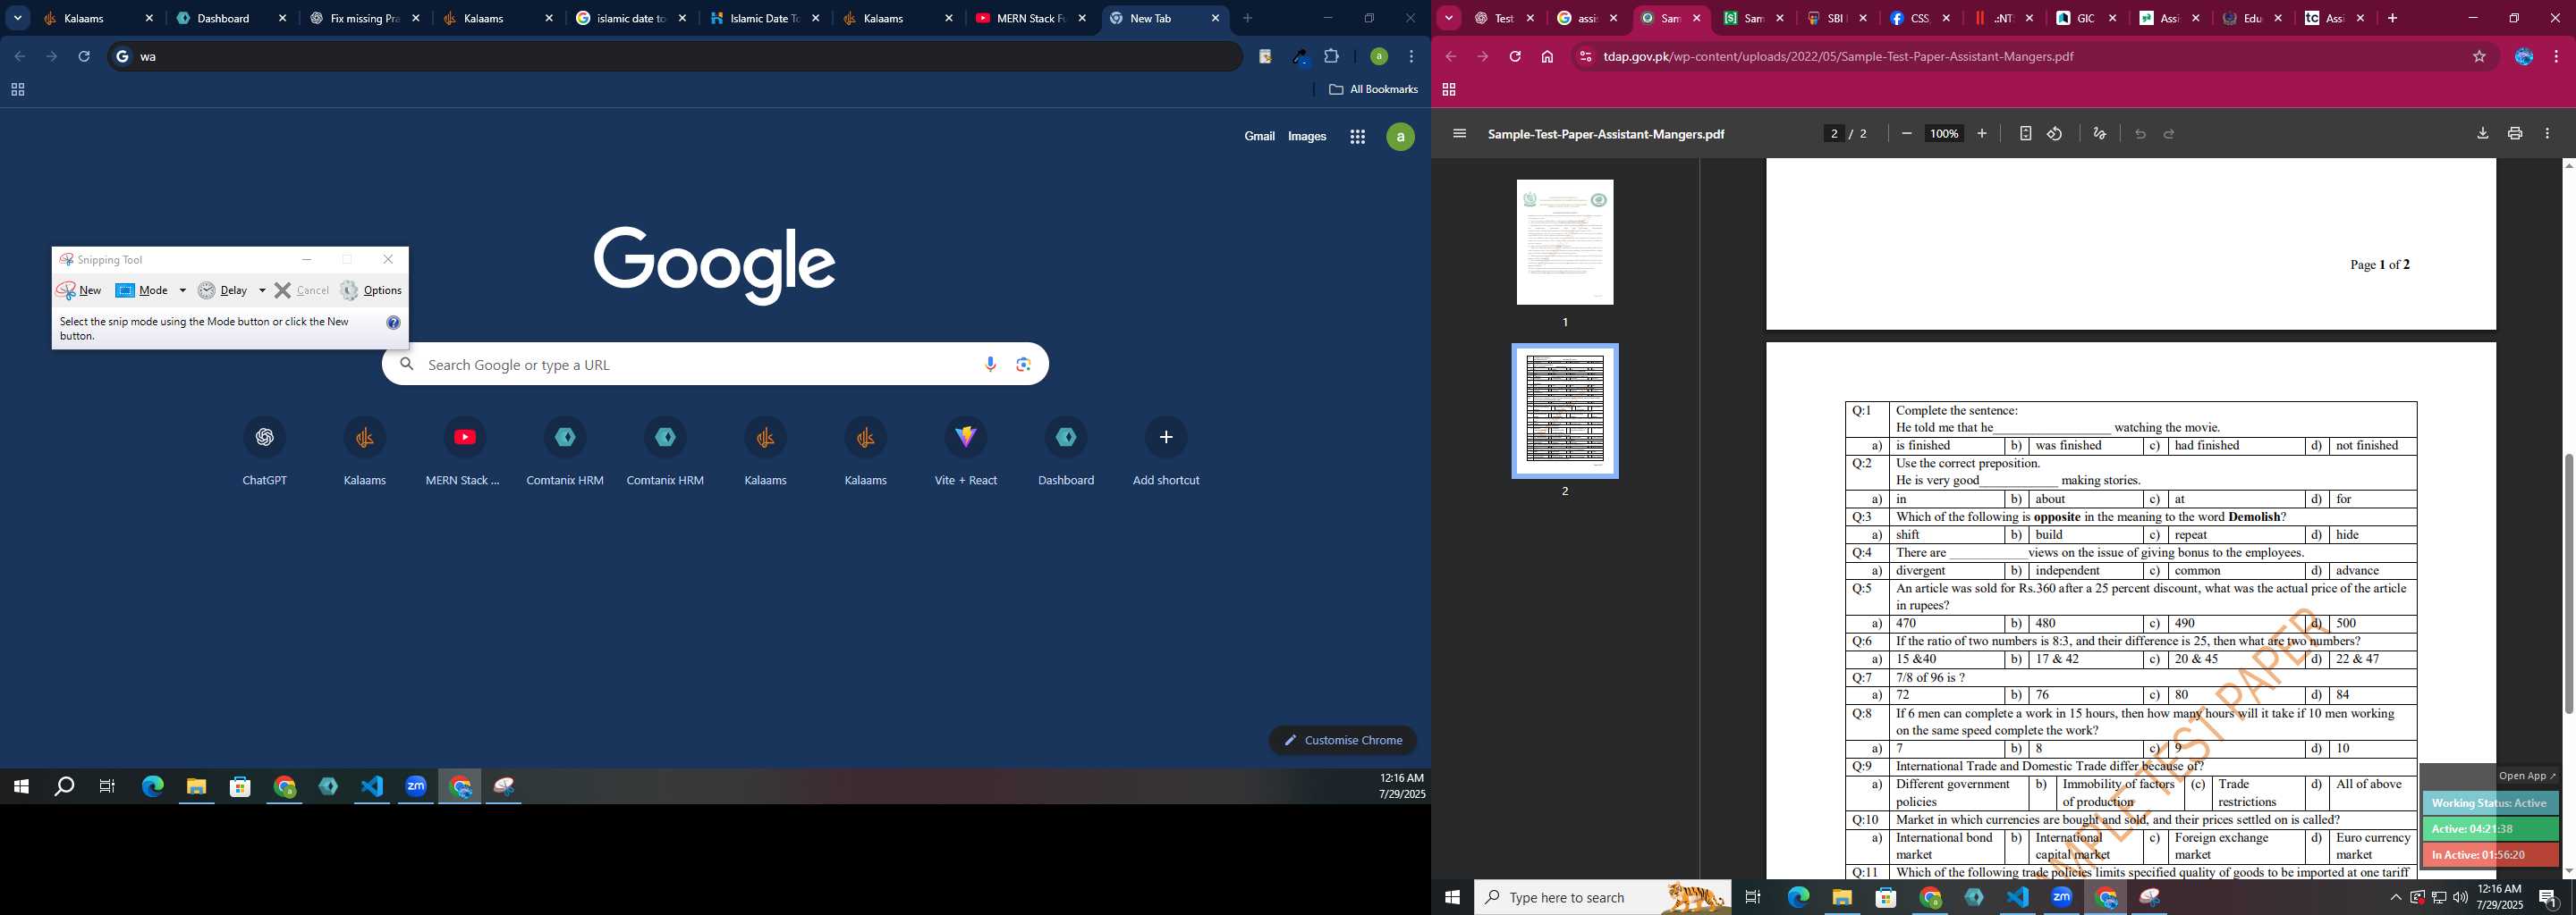Click the PDF page number field
The image size is (2576, 915).
pyautogui.click(x=1834, y=134)
